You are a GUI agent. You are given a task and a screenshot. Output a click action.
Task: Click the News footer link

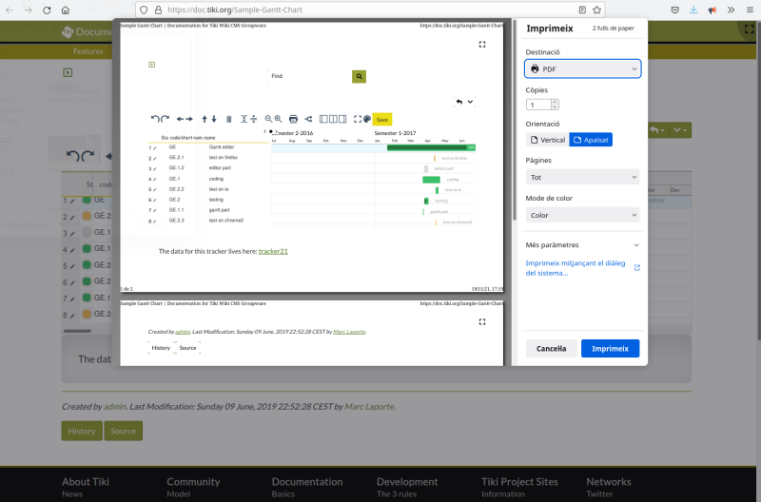tap(72, 493)
